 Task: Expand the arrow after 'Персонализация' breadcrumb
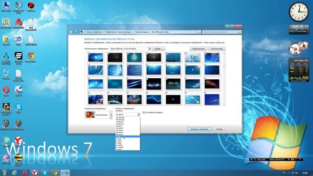tap(150, 32)
